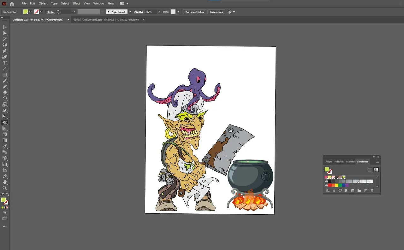Choose the Gradient tool
The width and height of the screenshot is (404, 250).
pos(5,140)
